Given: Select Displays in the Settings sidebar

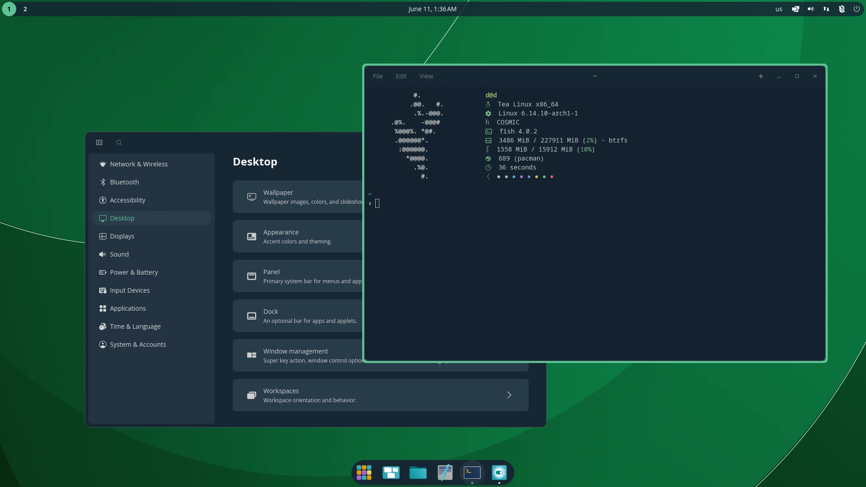Looking at the screenshot, I should click(x=122, y=236).
